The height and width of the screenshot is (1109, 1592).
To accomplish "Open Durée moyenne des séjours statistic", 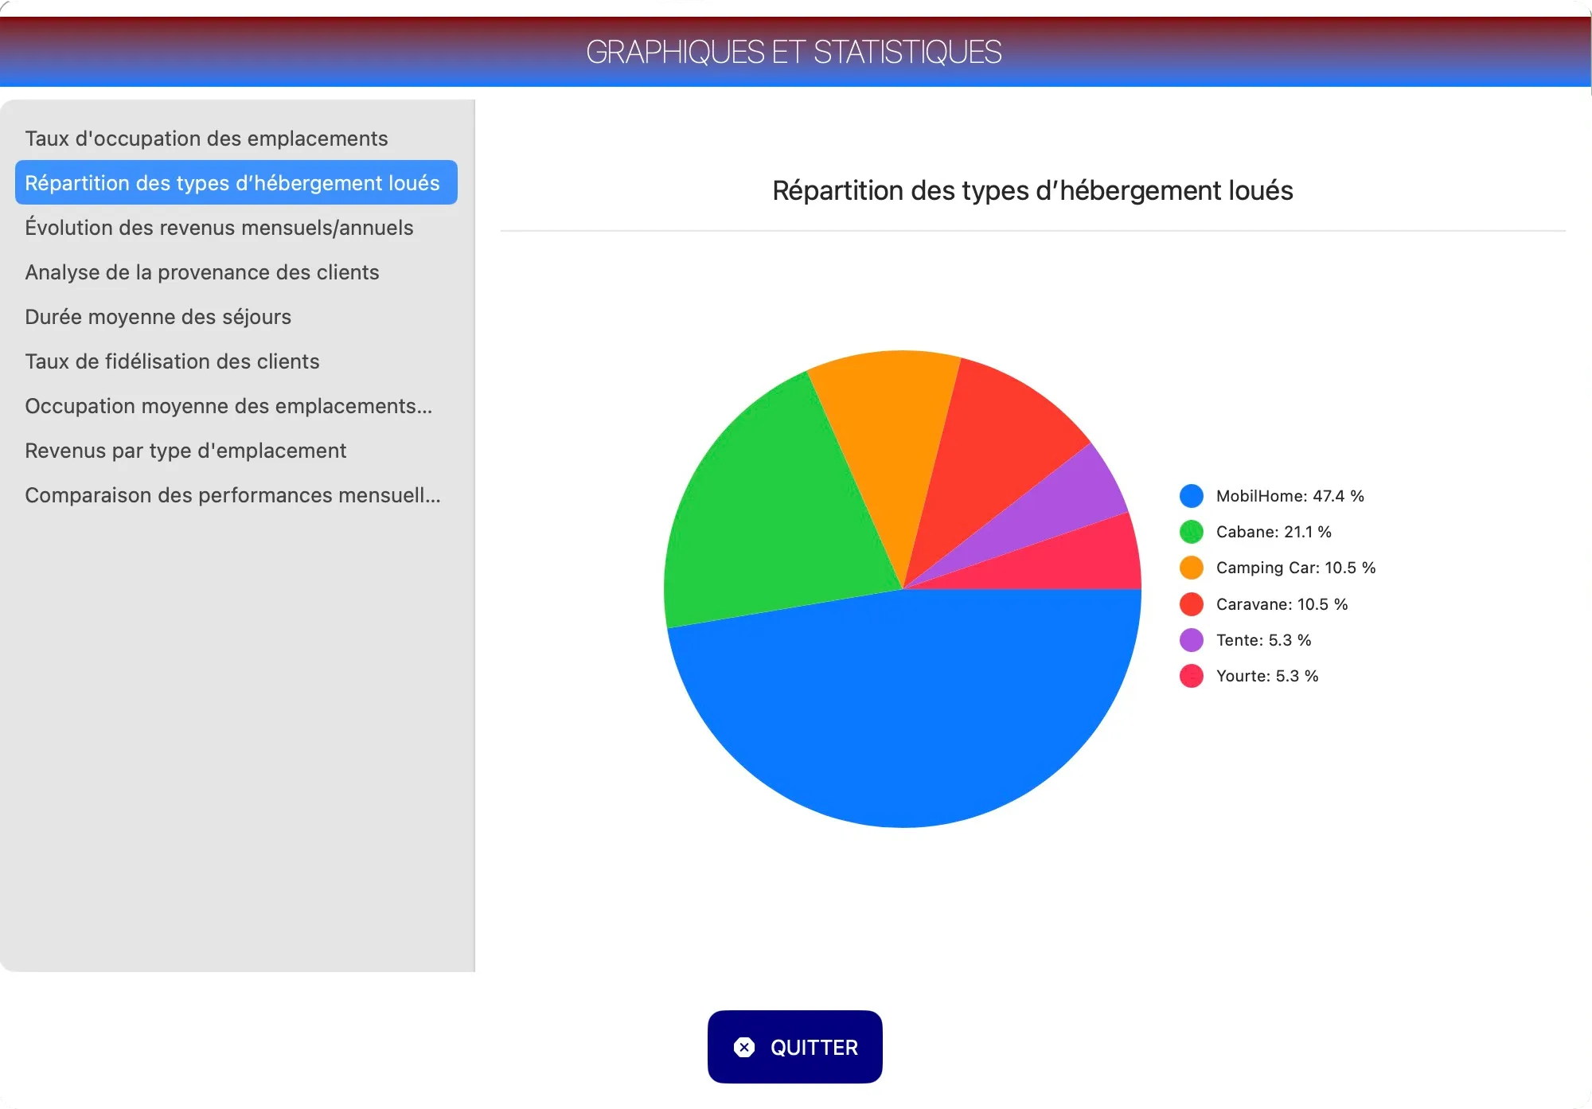I will (236, 317).
